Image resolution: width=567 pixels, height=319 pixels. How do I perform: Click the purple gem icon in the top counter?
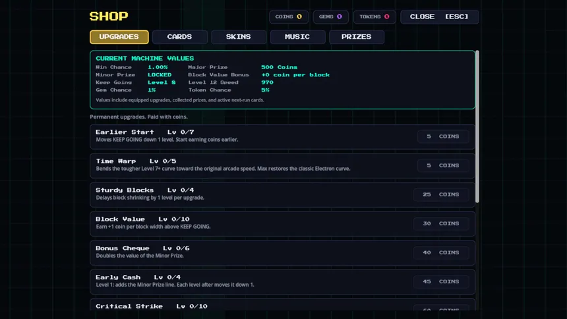tap(339, 16)
